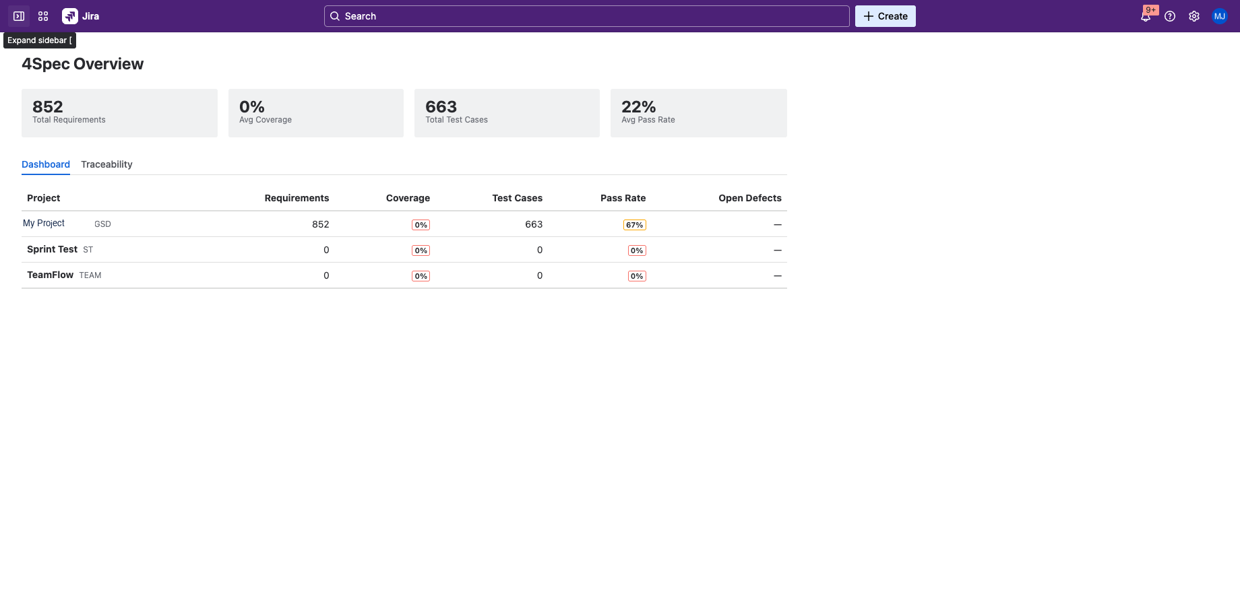
Task: Open the MJ profile avatar
Action: 1220,16
